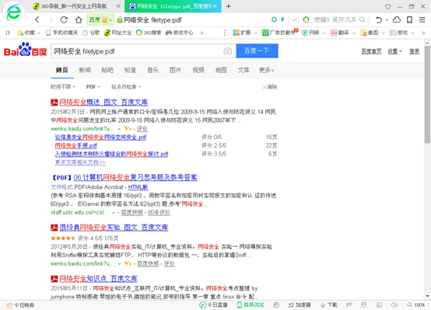The width and height of the screenshot is (431, 310).
Task: Toggle 跨屏浏览 in status bar
Action: (251, 305)
